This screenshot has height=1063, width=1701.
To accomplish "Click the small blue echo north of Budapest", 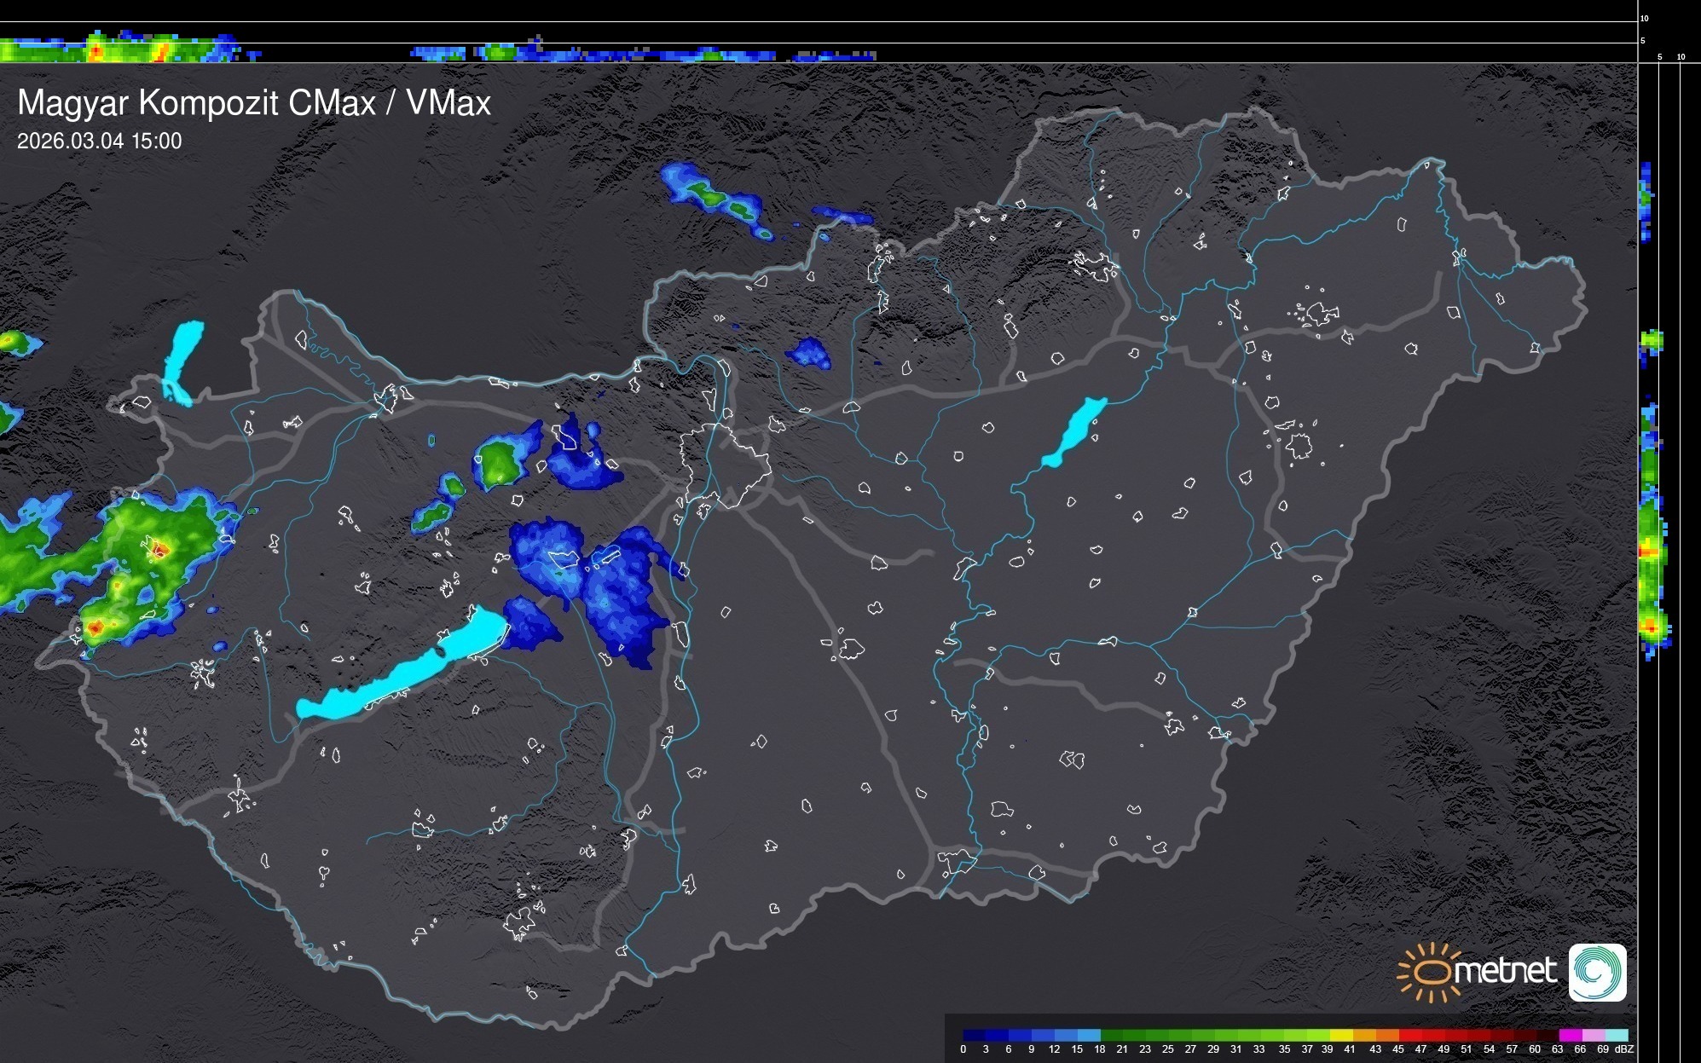I will [808, 352].
